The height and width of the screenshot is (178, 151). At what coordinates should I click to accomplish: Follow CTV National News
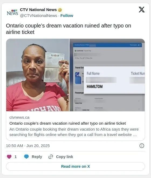(x=67, y=16)
